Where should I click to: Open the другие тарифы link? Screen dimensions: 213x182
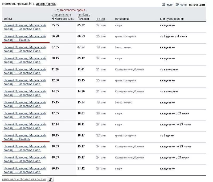click(x=46, y=4)
